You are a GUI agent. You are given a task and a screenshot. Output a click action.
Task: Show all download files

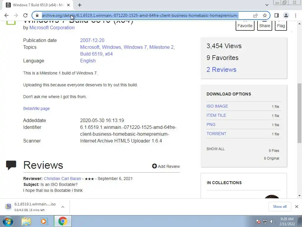[x=216, y=149]
